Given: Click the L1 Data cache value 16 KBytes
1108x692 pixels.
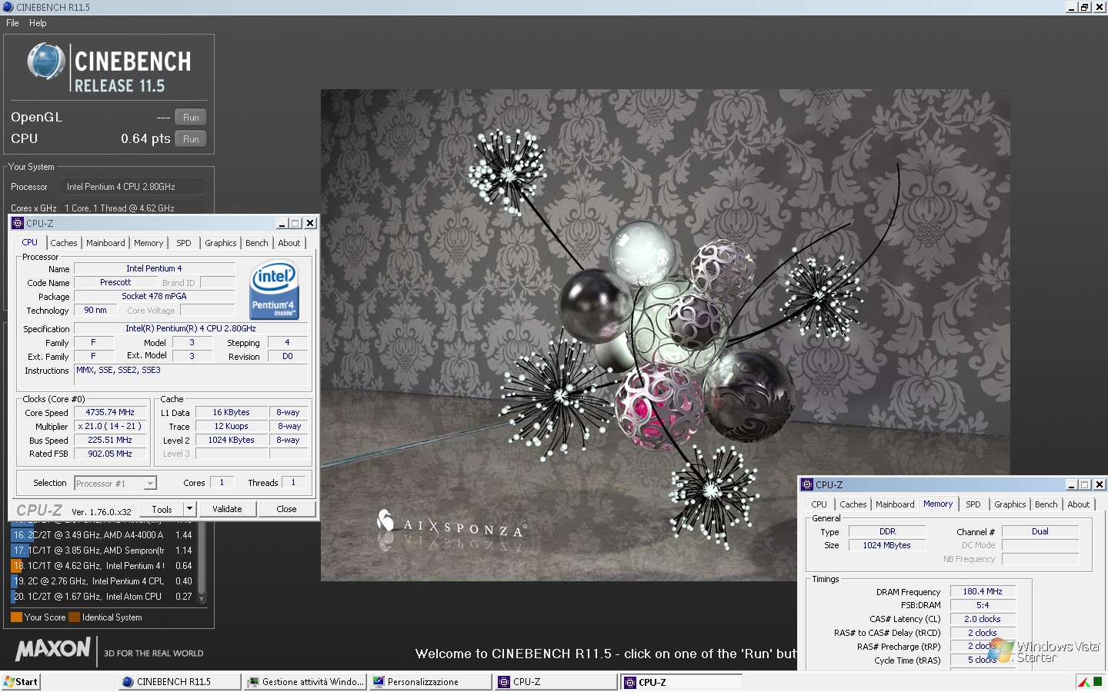Looking at the screenshot, I should point(231,413).
